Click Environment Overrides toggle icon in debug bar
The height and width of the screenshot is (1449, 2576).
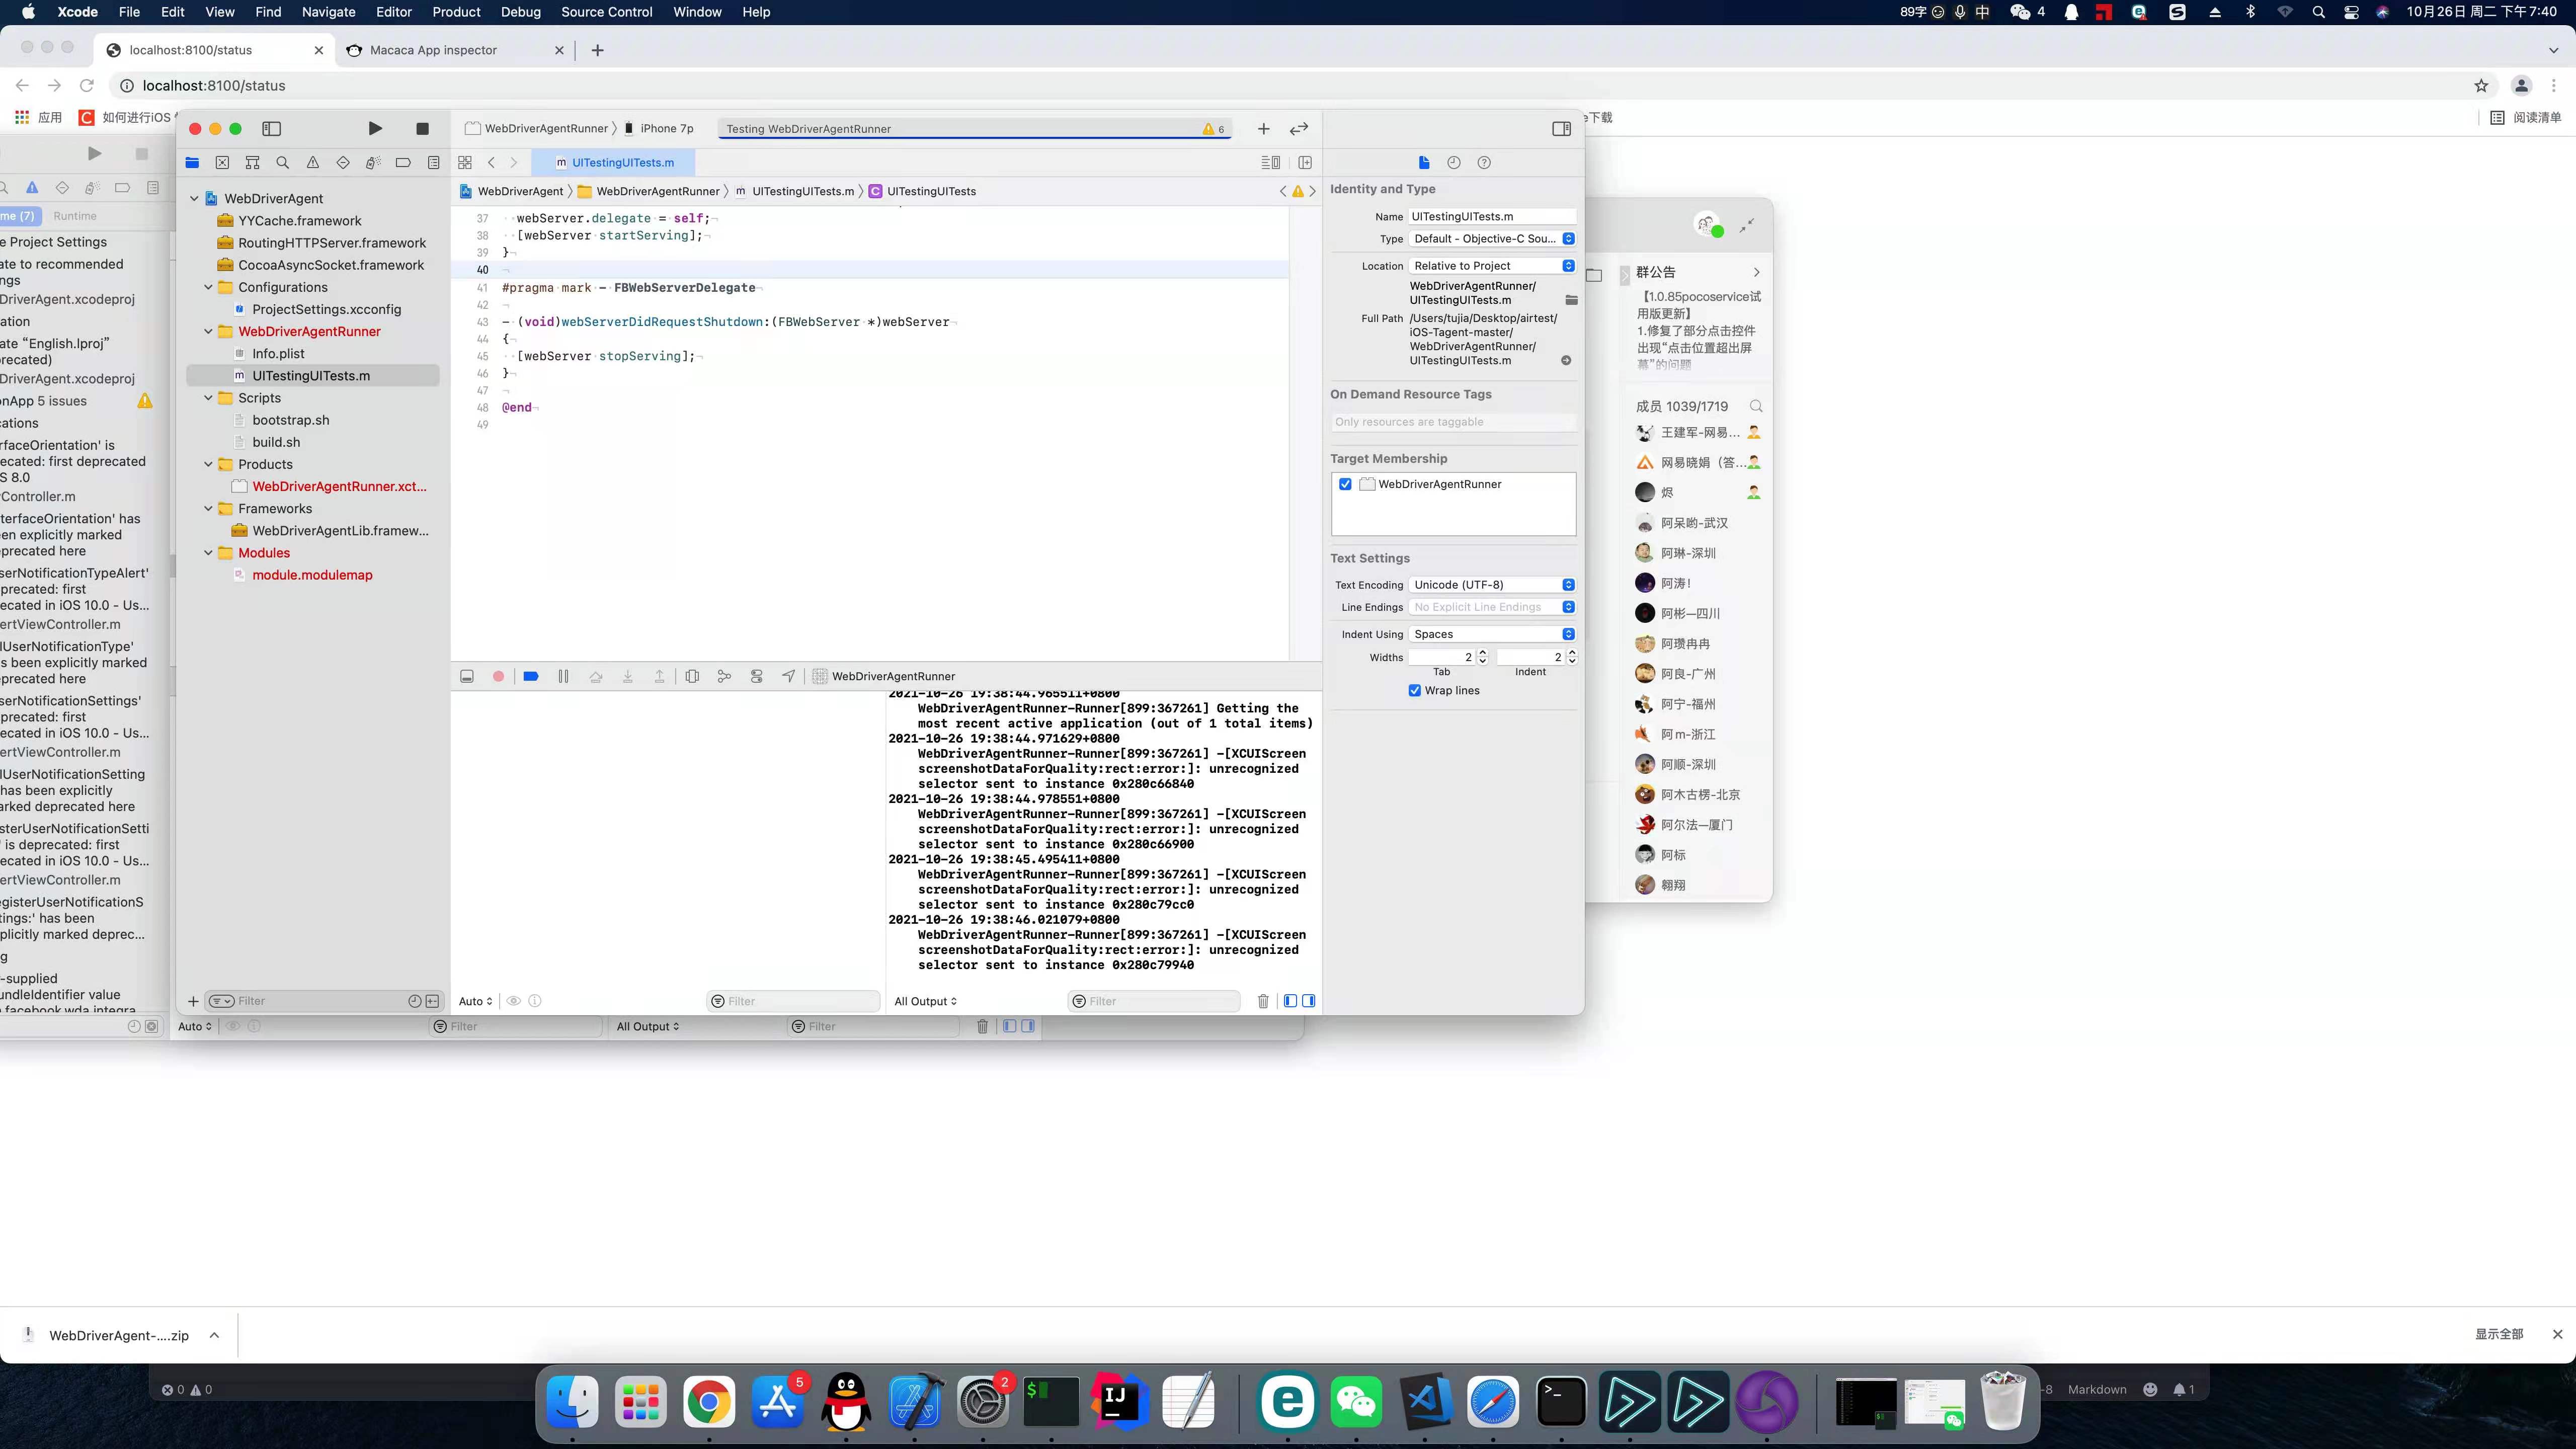[x=756, y=676]
